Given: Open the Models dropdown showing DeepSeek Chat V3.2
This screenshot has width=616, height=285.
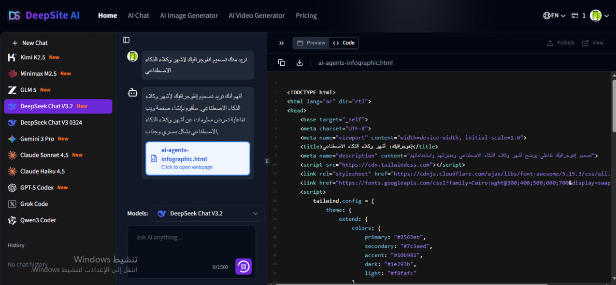Looking at the screenshot, I should point(208,213).
